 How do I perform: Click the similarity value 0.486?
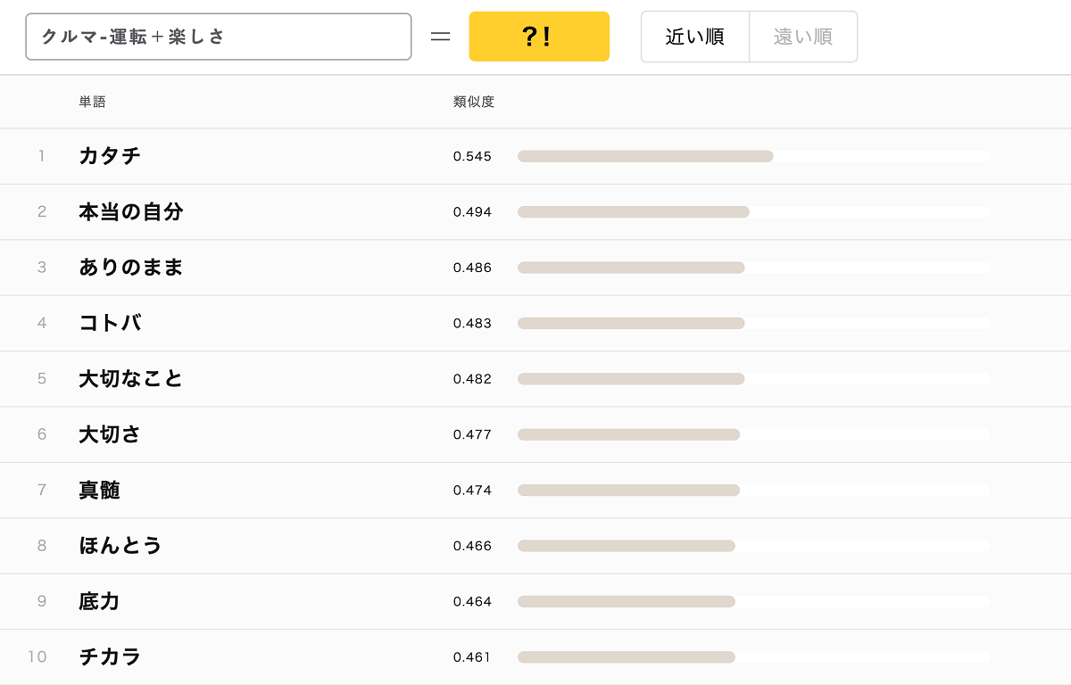(472, 268)
